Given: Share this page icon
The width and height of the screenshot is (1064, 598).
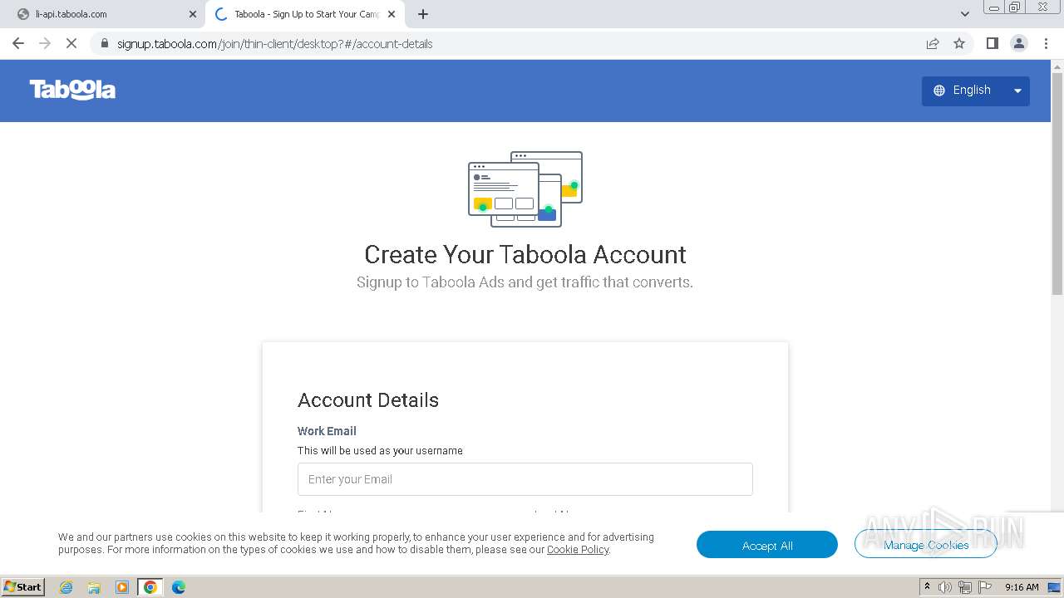Looking at the screenshot, I should 933,43.
